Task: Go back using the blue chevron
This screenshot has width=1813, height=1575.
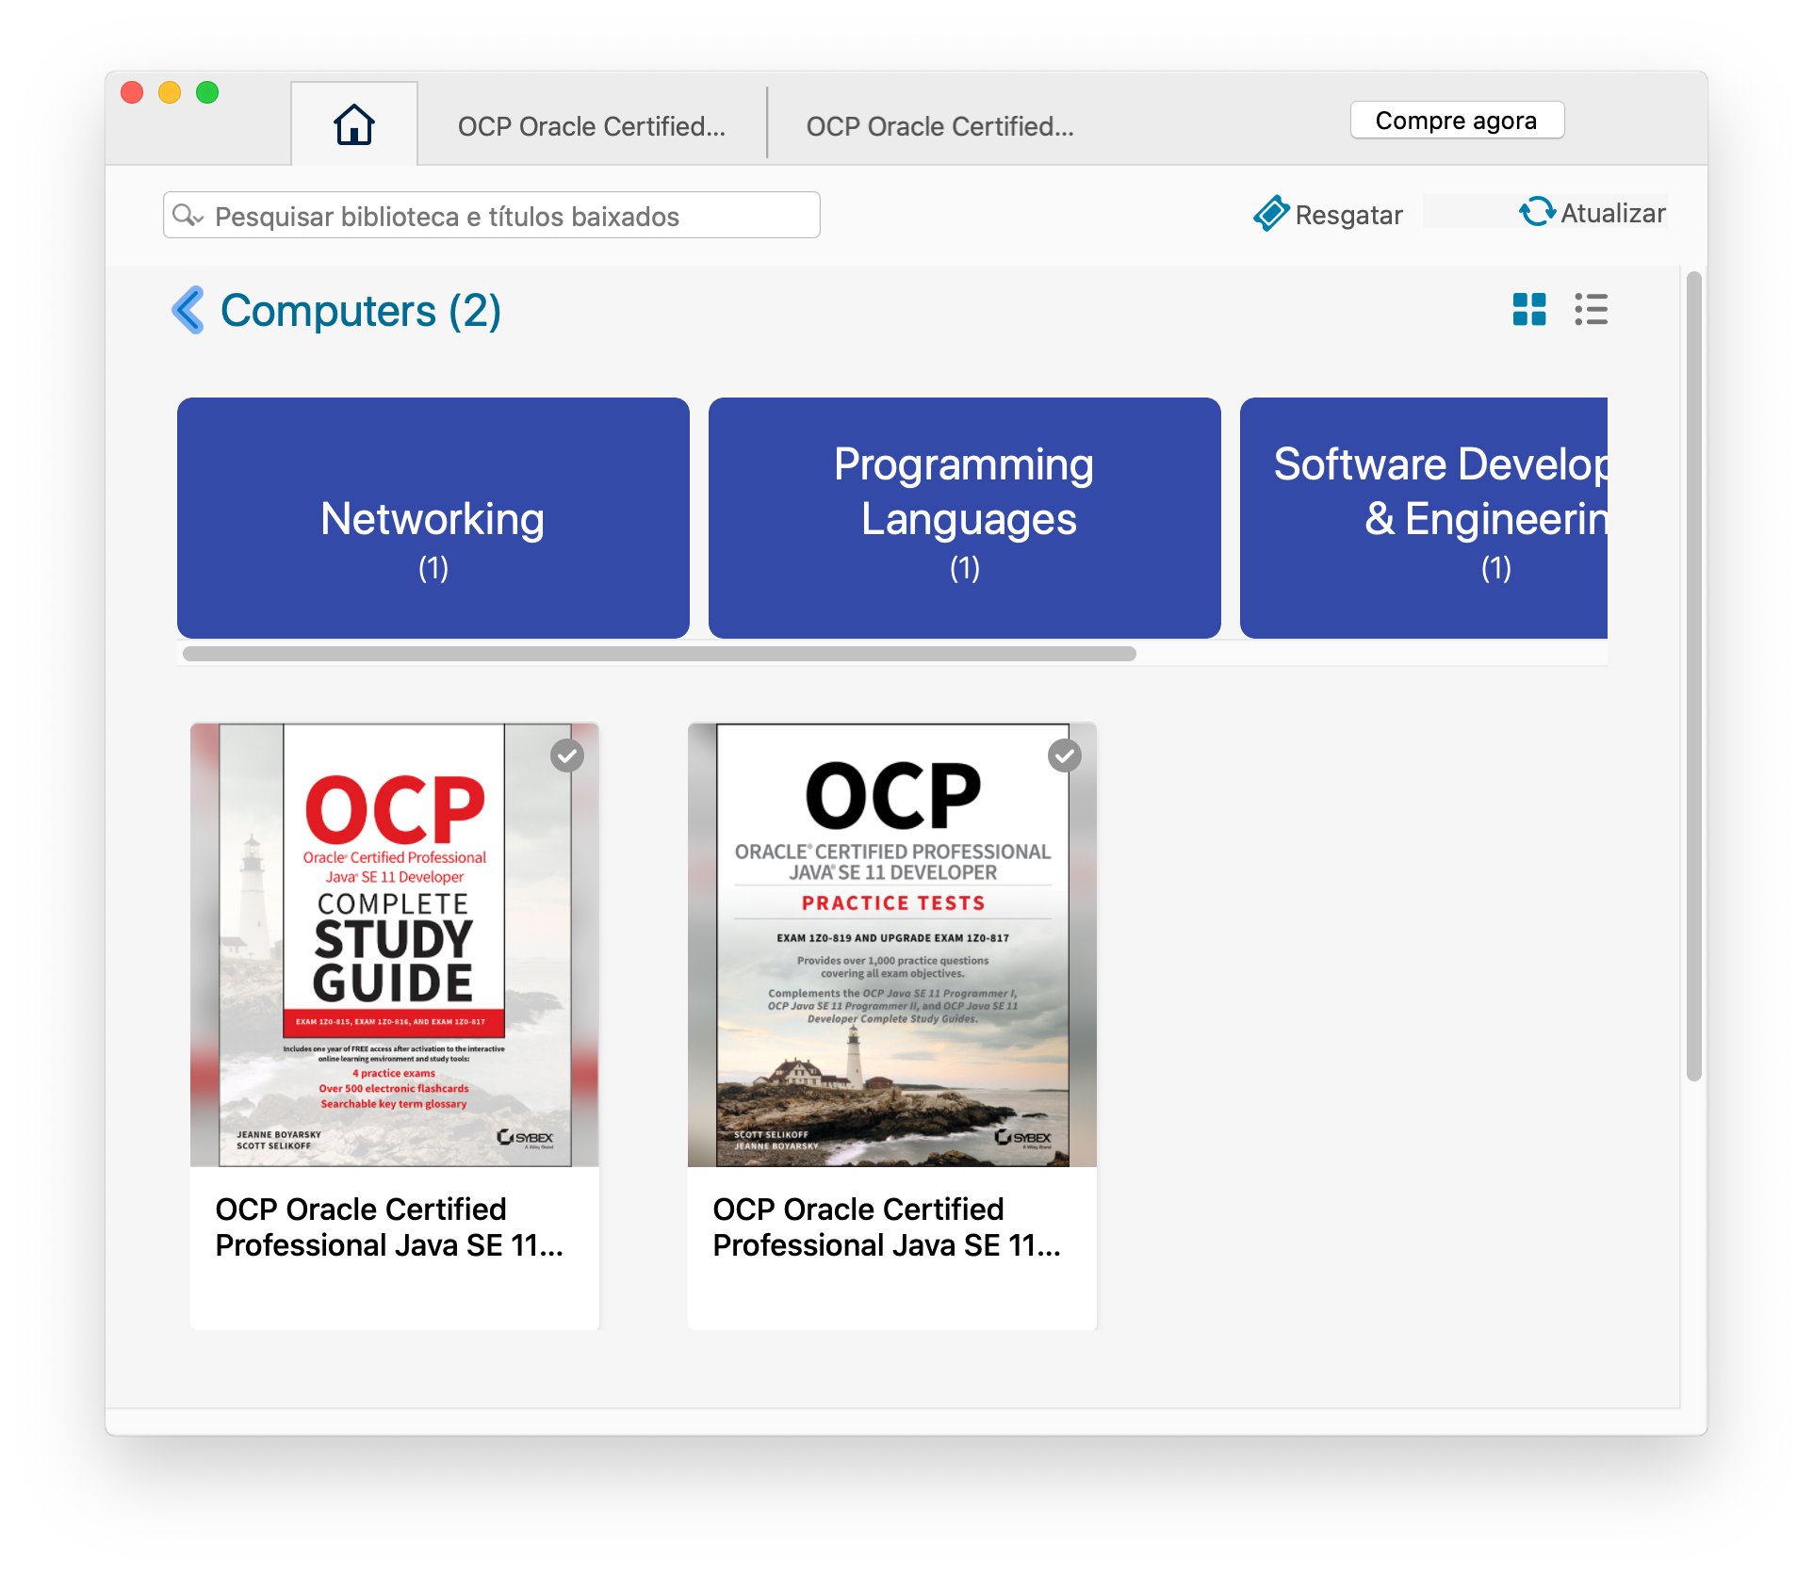Action: click(x=188, y=310)
